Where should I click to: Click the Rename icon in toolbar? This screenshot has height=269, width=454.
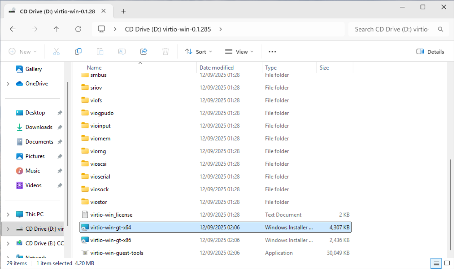point(122,51)
